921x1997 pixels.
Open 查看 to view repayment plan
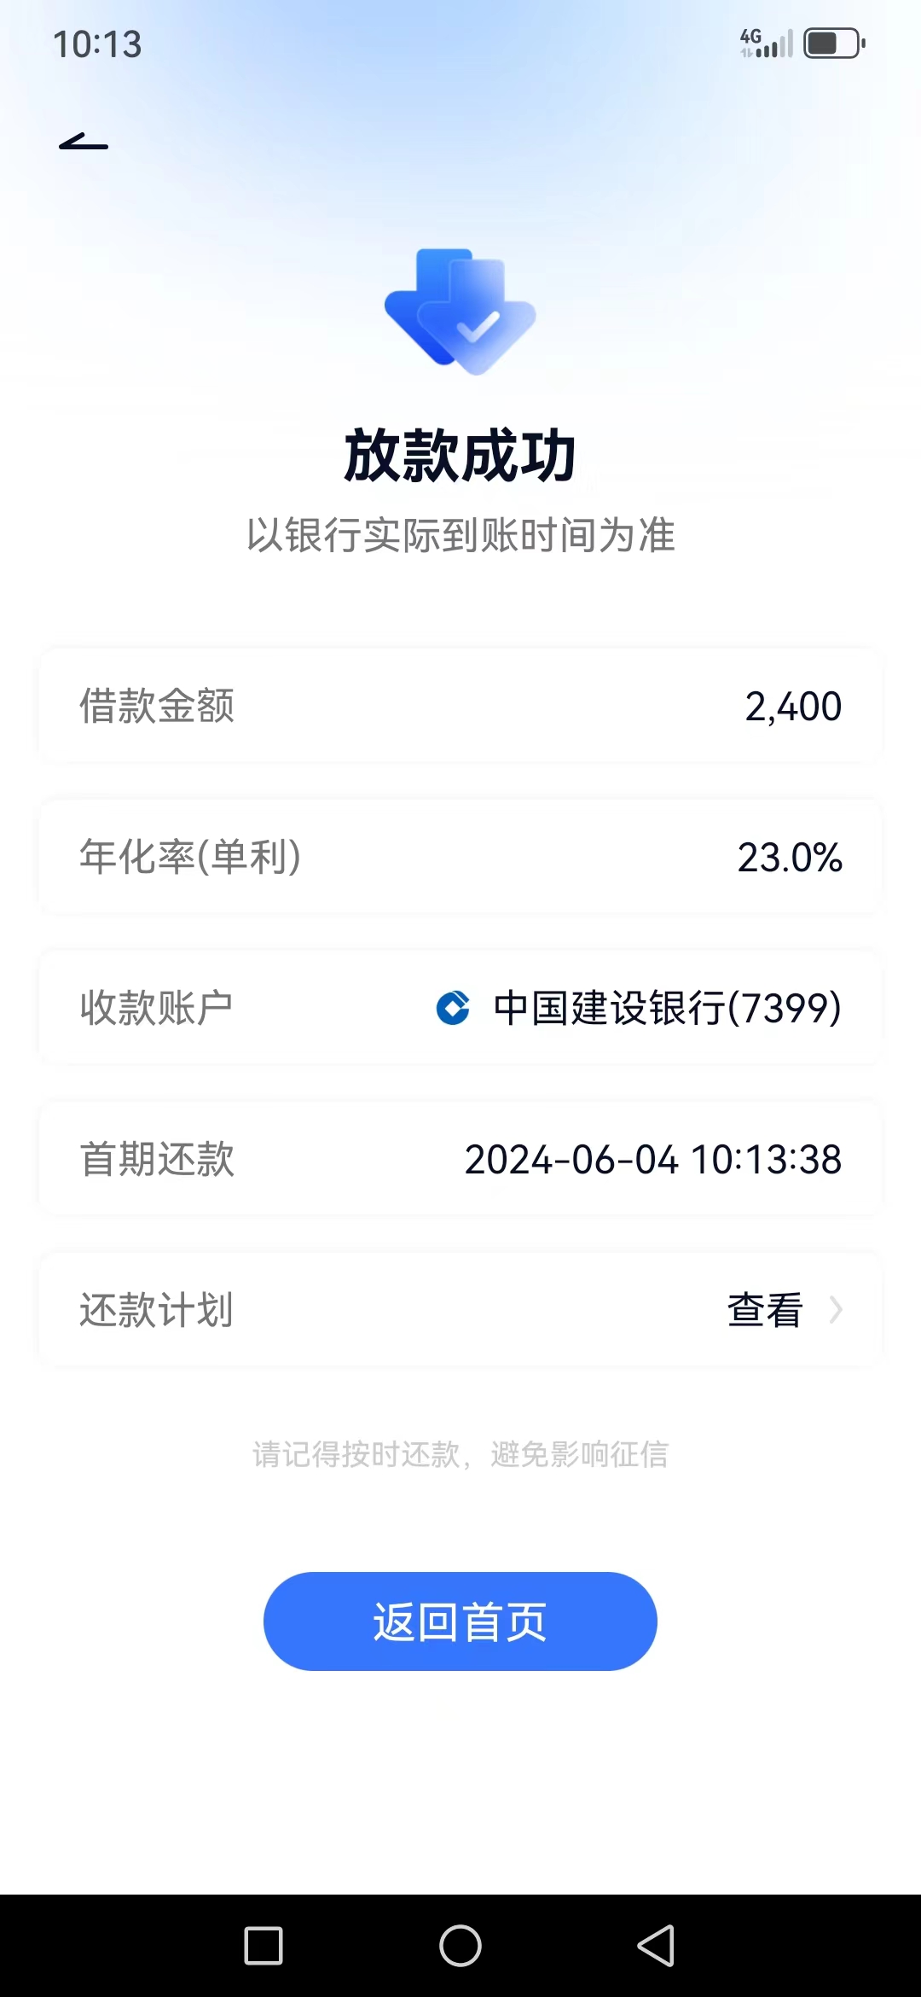click(765, 1310)
